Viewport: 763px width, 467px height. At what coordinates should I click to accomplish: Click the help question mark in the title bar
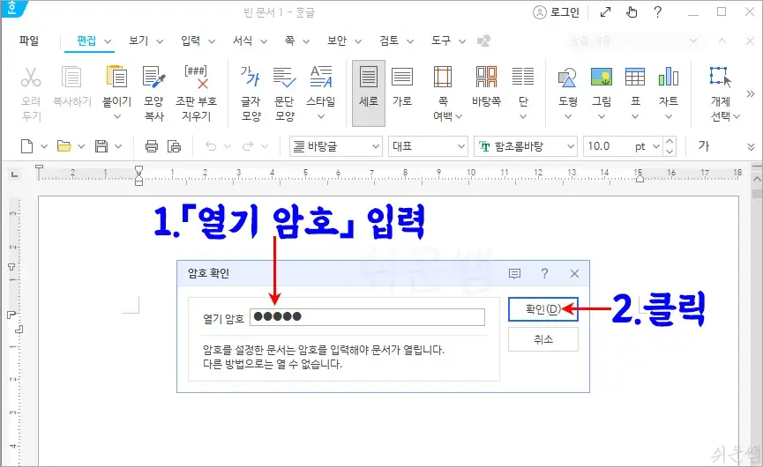(658, 12)
